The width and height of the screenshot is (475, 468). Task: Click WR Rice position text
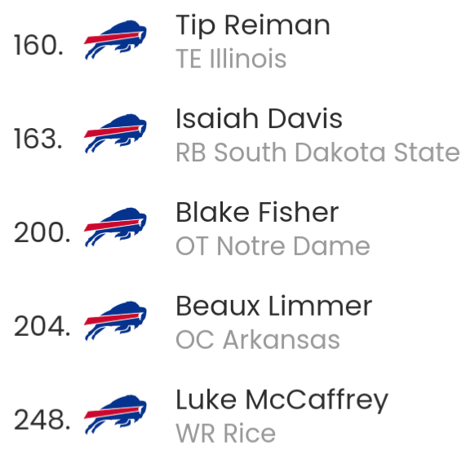(226, 434)
